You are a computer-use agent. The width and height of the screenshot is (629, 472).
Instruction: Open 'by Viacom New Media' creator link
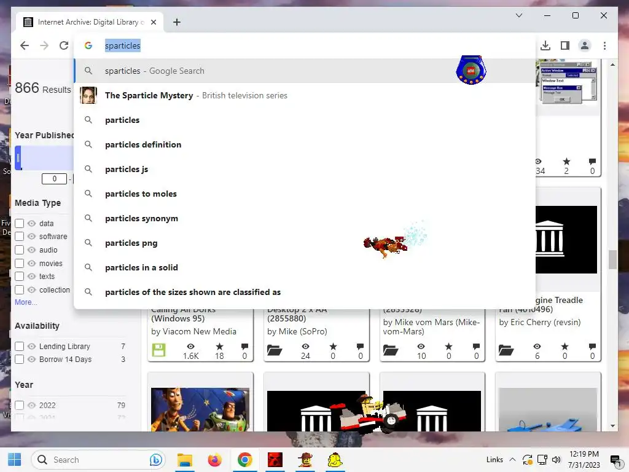point(193,331)
